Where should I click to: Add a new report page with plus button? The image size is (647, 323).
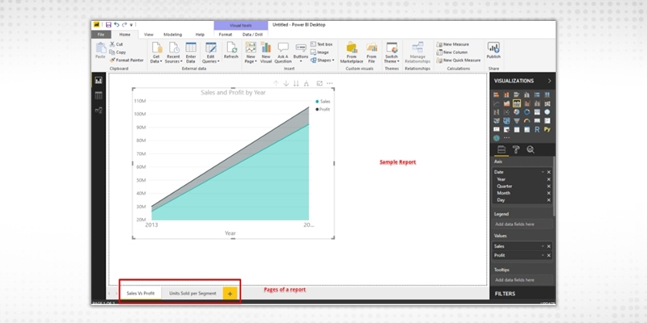(230, 294)
